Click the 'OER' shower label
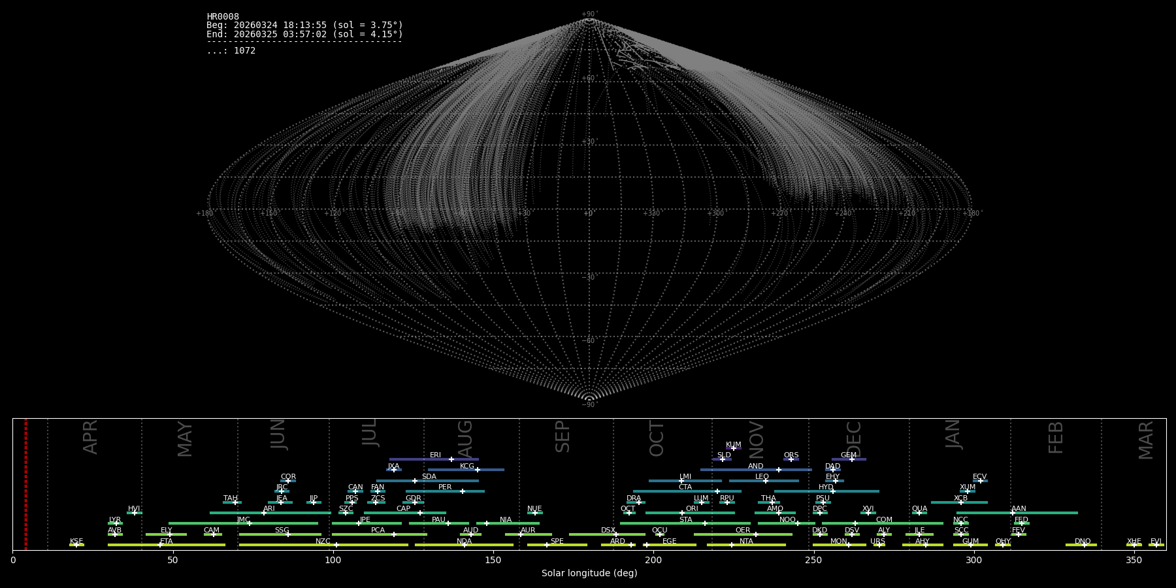This screenshot has width=1176, height=588. coord(743,531)
